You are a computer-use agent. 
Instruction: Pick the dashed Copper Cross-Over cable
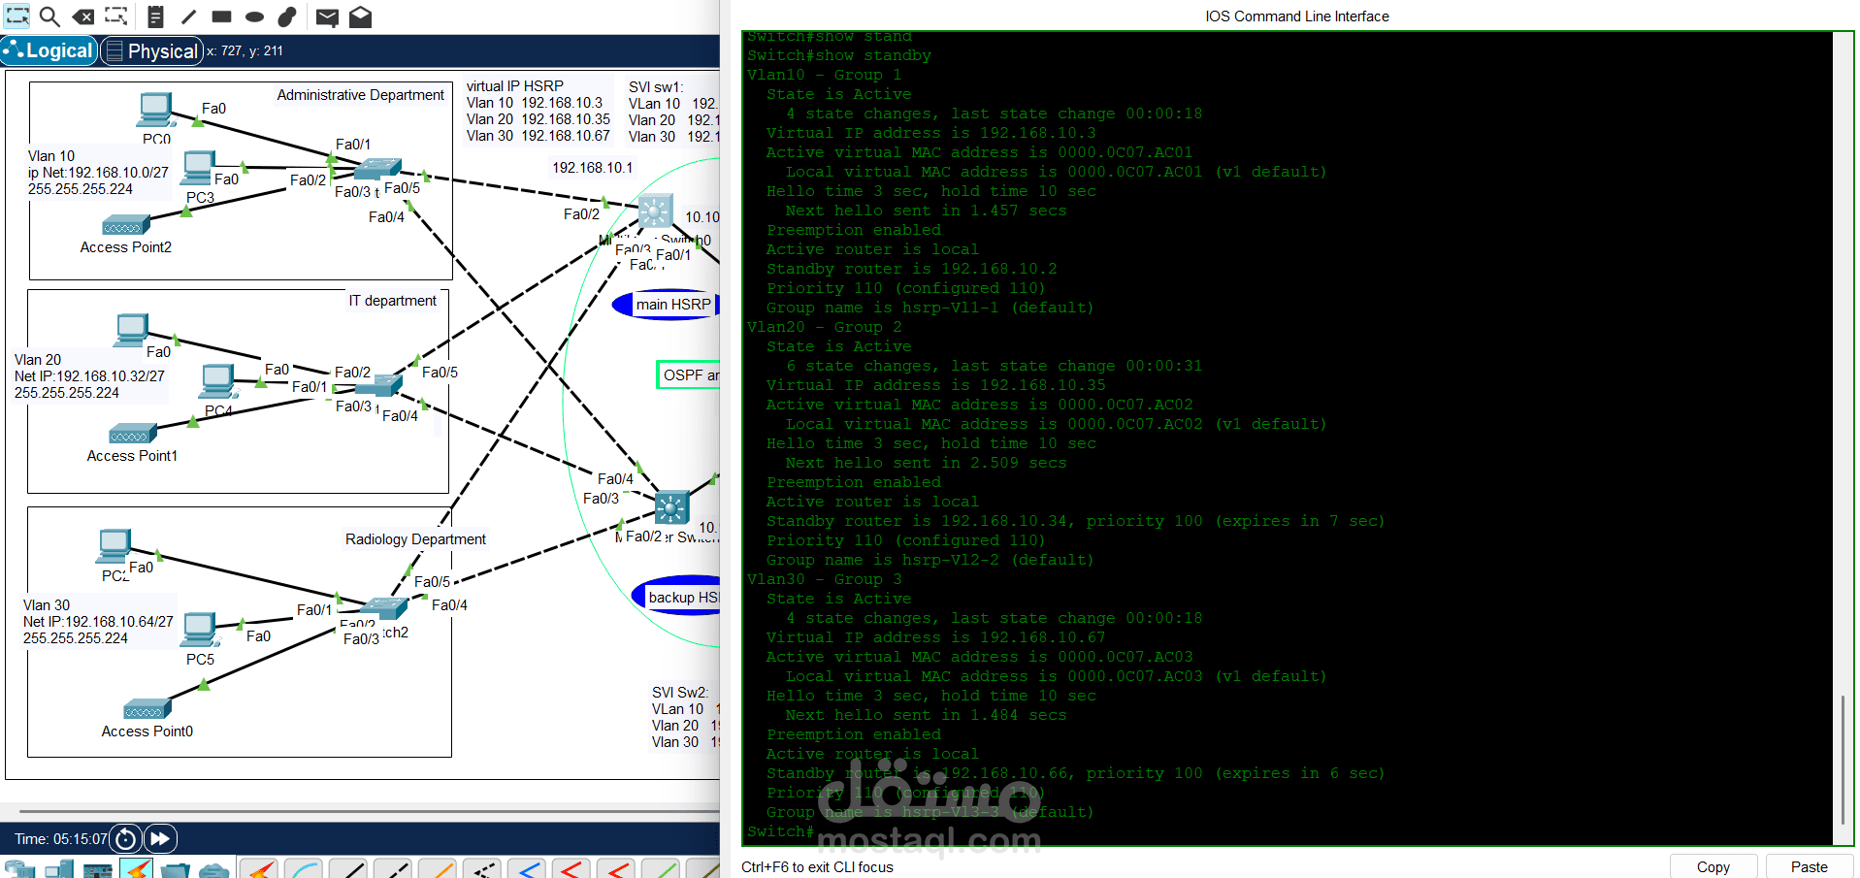393,869
